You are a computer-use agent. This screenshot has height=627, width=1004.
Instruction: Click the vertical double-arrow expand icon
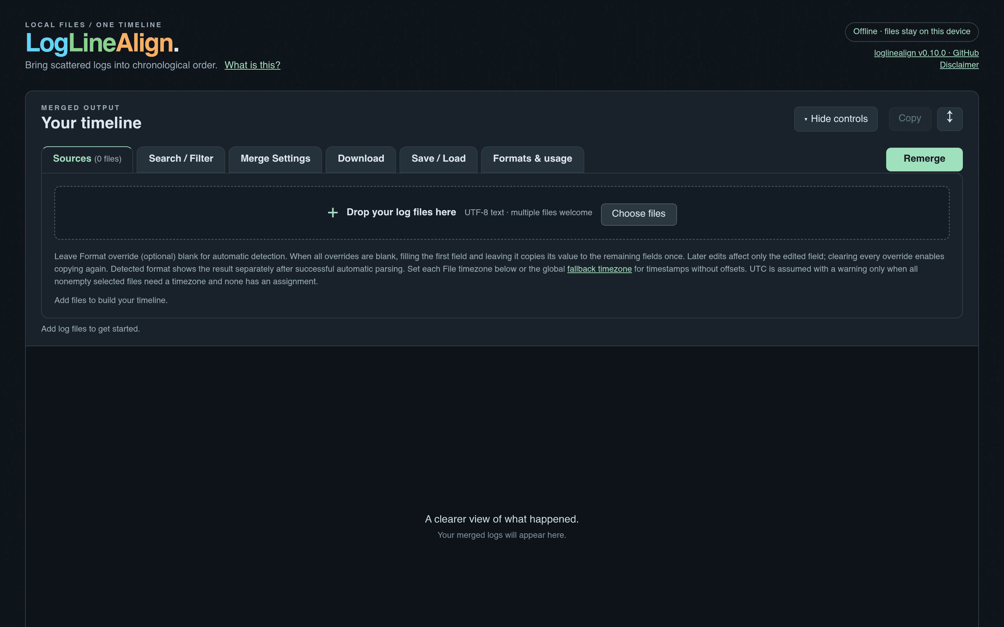click(x=949, y=118)
